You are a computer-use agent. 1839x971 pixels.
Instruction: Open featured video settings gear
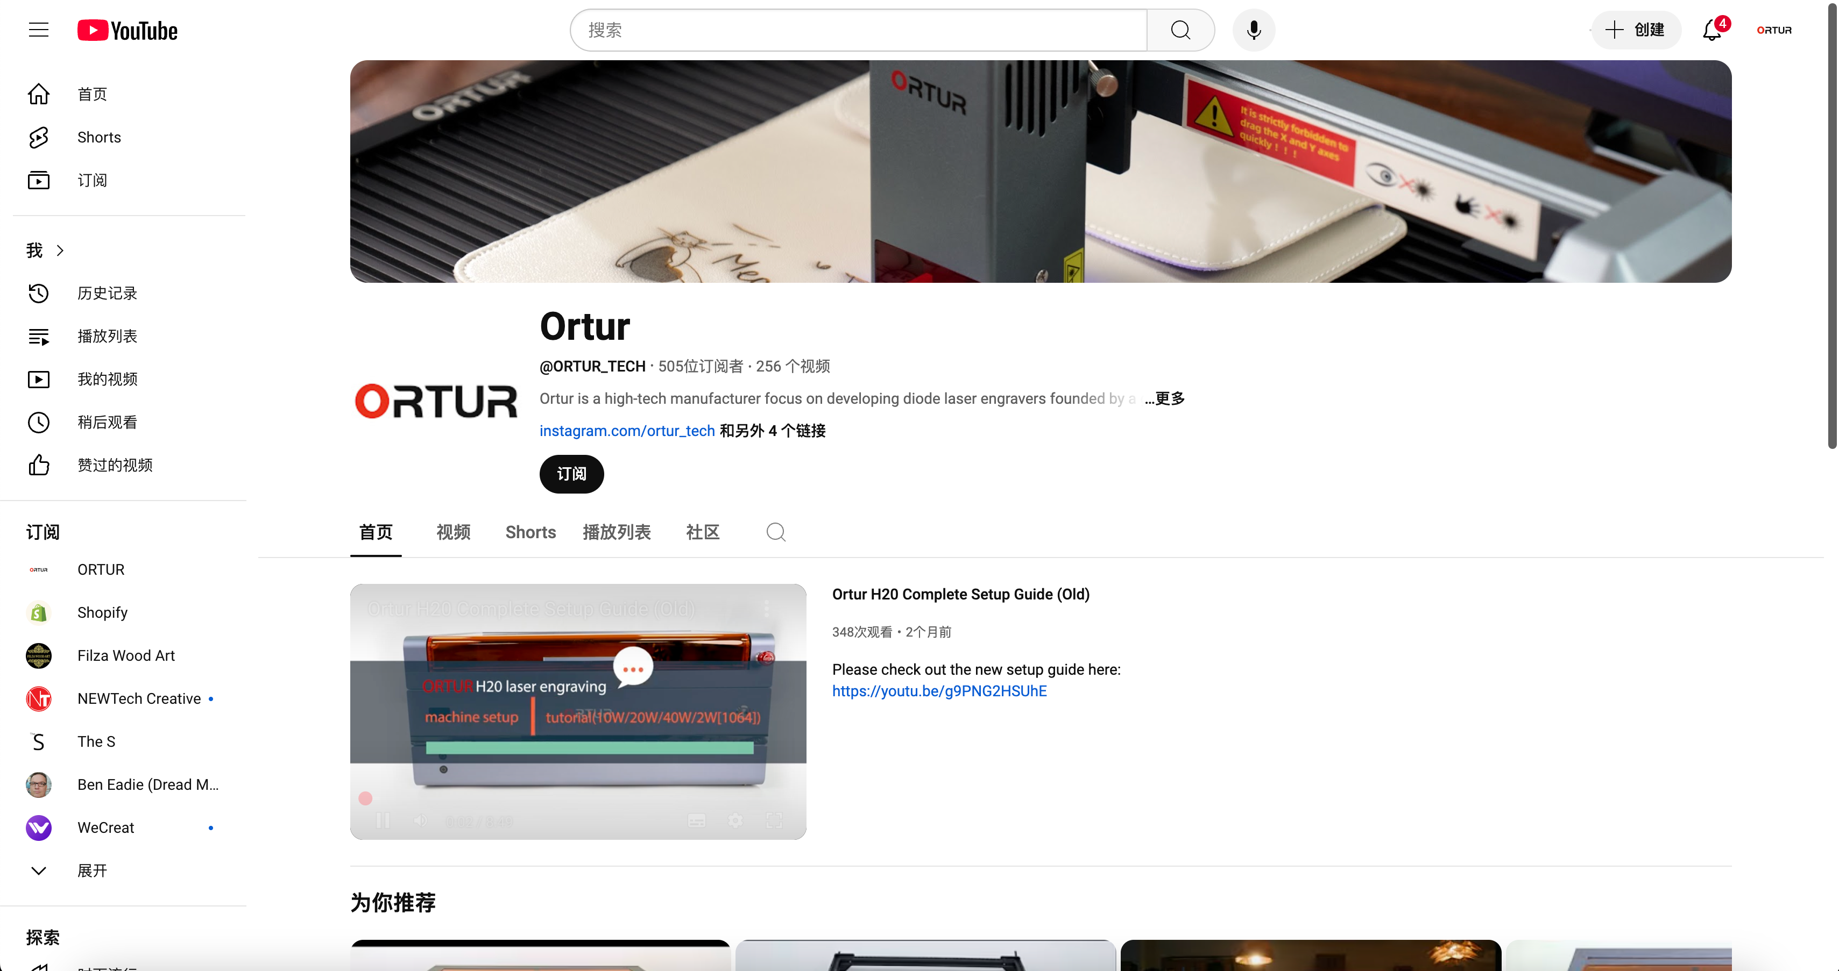735,820
